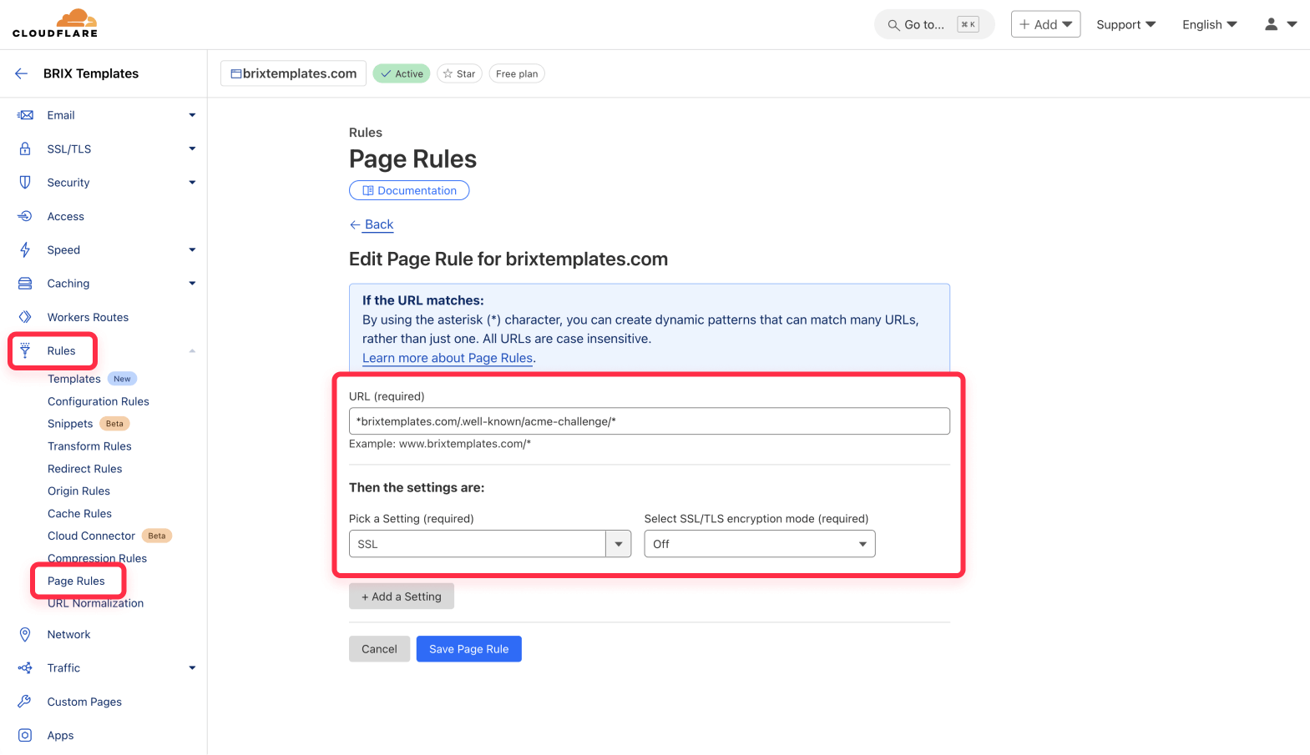The width and height of the screenshot is (1310, 755).
Task: Open URL Normalization
Action: point(95,603)
